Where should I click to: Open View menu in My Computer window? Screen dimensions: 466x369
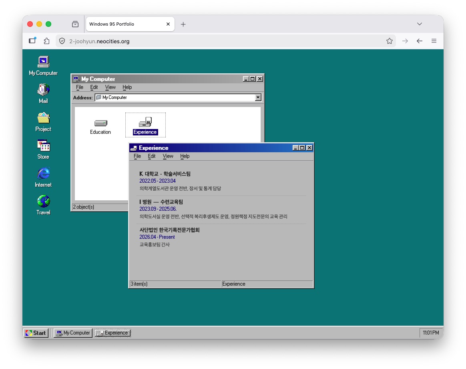pos(110,87)
